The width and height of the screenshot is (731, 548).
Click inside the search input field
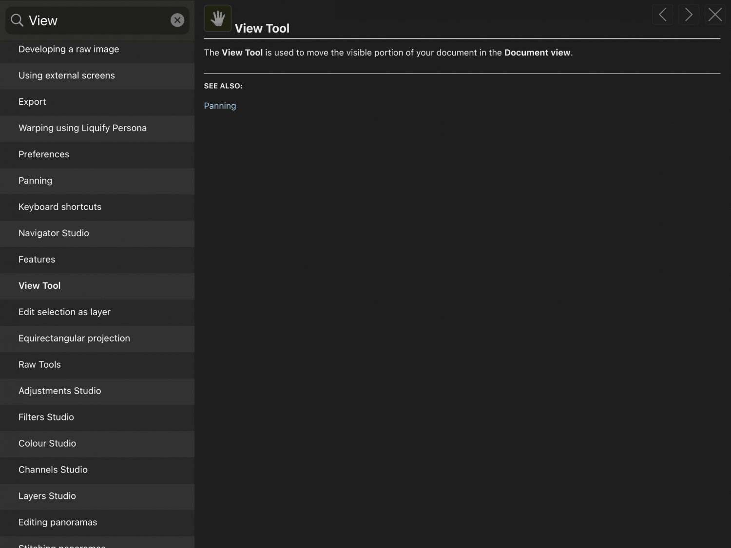click(97, 20)
